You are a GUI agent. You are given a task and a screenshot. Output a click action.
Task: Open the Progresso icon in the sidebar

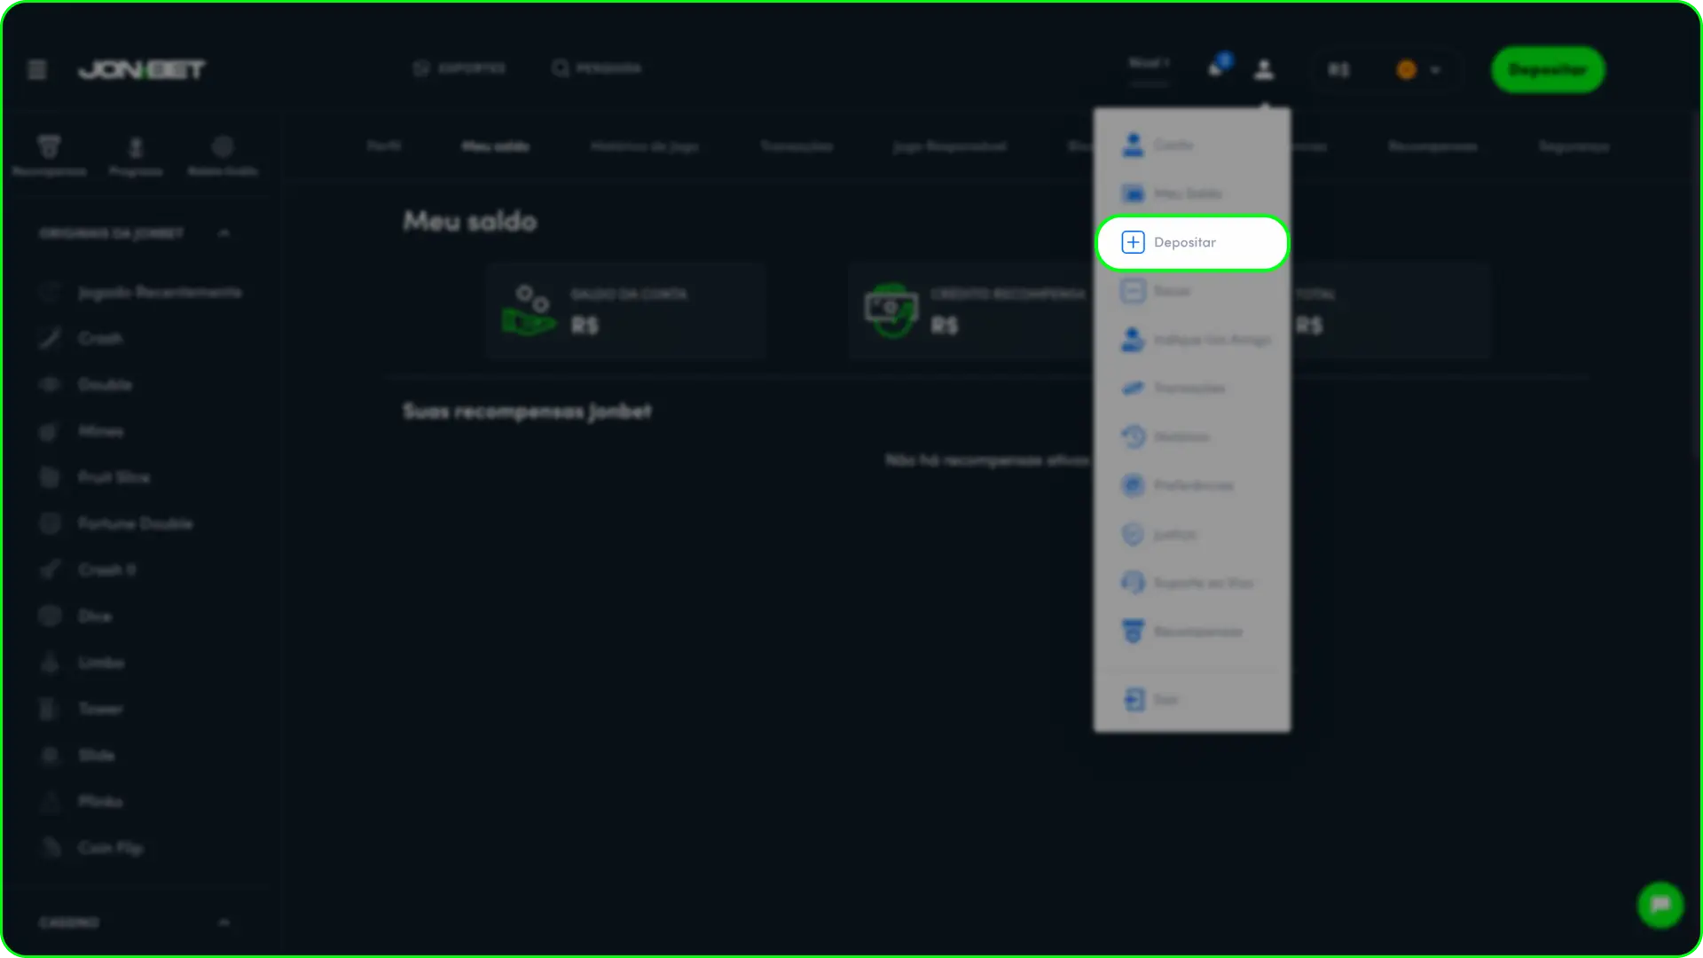136,155
